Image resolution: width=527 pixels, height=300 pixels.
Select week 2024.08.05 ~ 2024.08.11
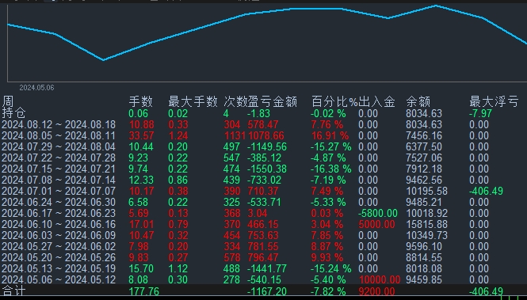[59, 136]
